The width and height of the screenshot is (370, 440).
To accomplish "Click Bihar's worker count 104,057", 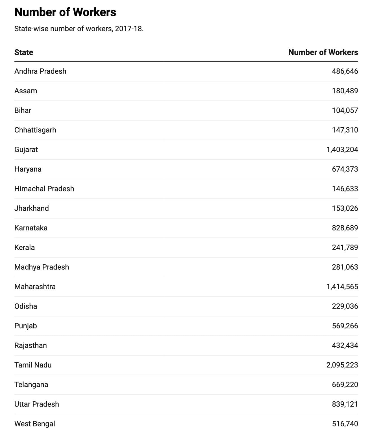I will 345,110.
